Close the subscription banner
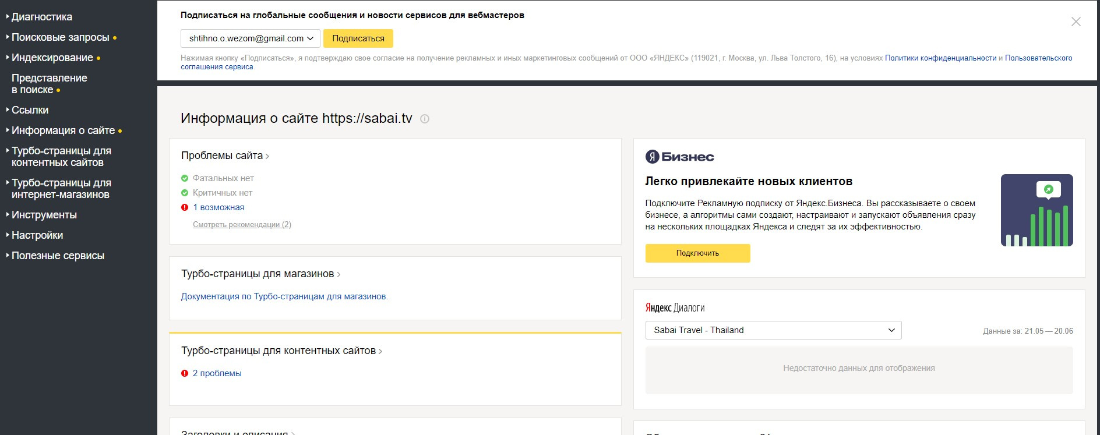This screenshot has height=435, width=1100. coord(1076,22)
